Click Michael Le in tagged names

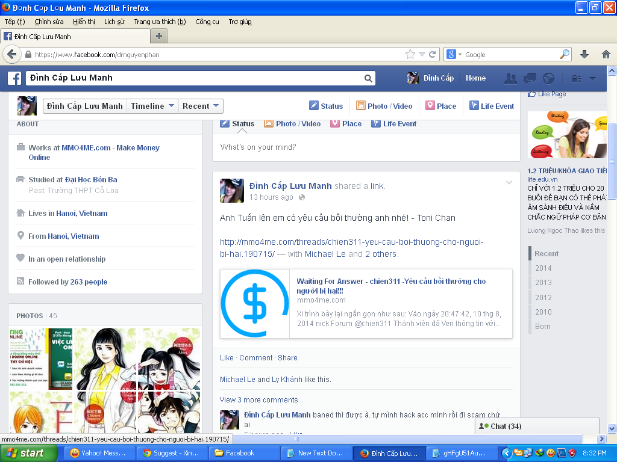pos(325,254)
